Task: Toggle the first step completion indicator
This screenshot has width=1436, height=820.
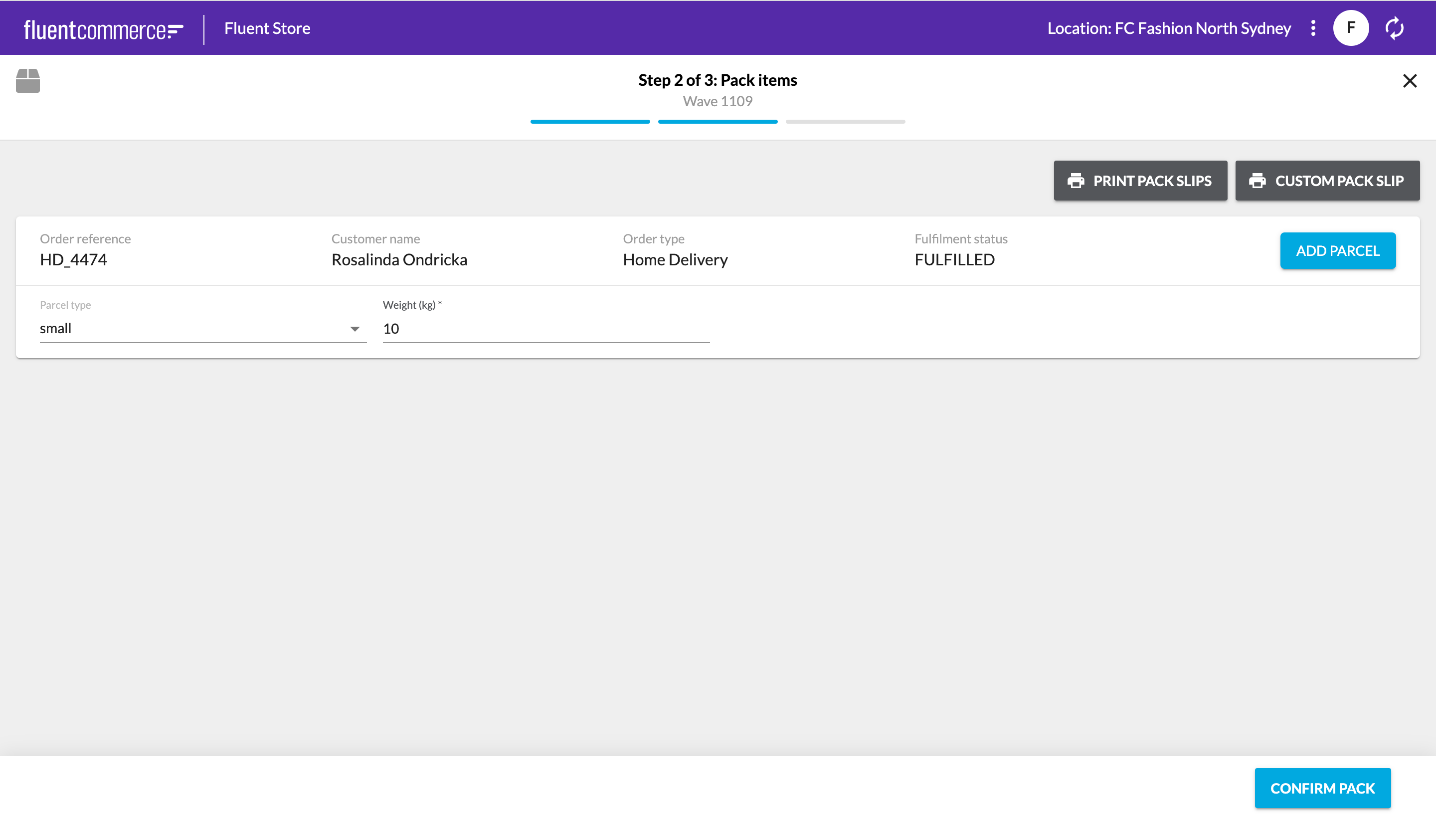Action: 590,121
